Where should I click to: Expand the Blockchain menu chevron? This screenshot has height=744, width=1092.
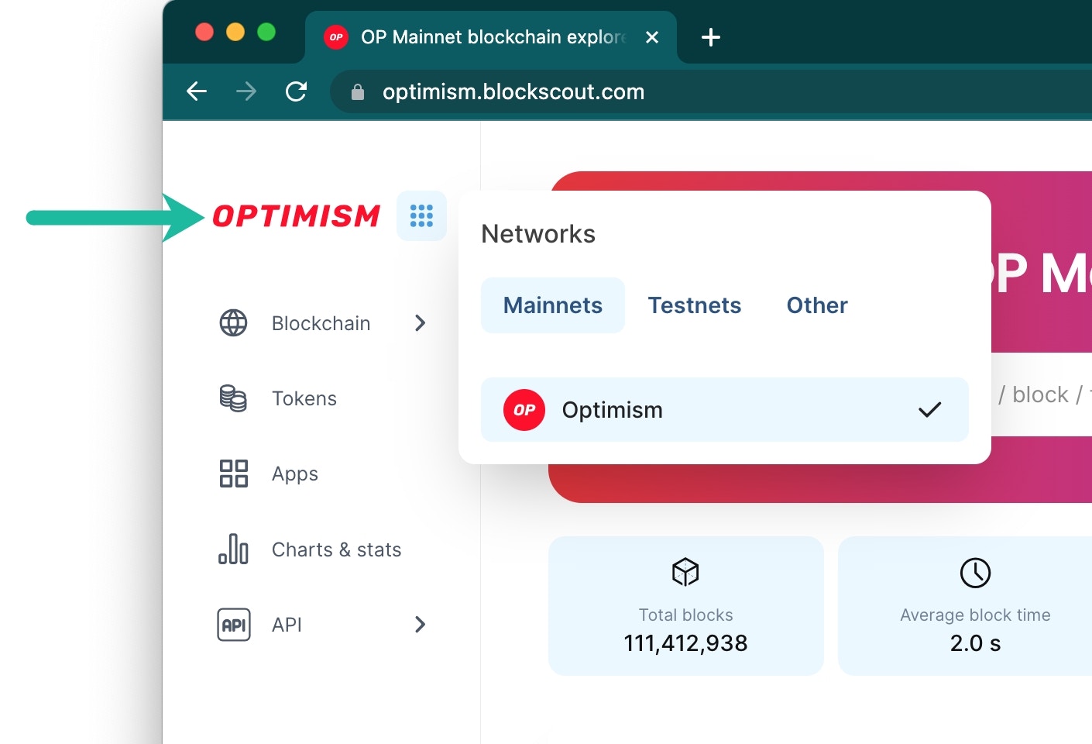(x=420, y=323)
